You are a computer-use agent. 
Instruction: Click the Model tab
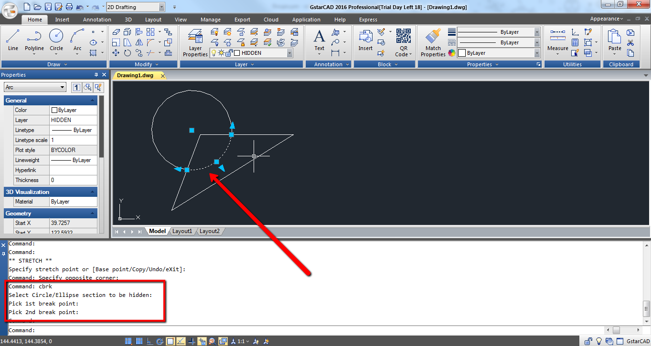(x=157, y=231)
